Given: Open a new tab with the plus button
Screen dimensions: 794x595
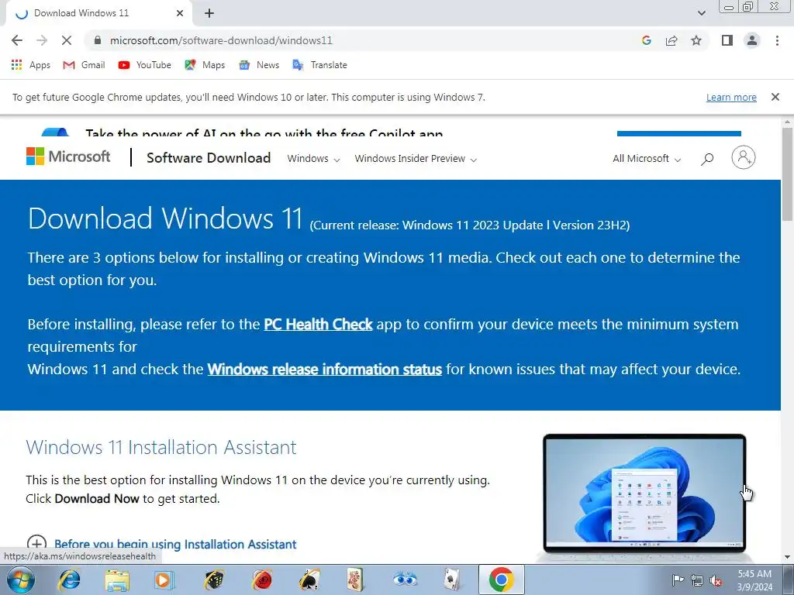Looking at the screenshot, I should pyautogui.click(x=209, y=14).
